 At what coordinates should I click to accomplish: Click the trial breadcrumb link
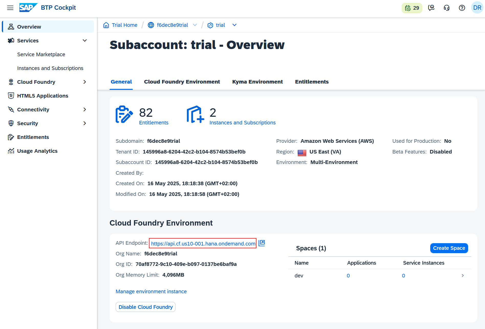220,25
